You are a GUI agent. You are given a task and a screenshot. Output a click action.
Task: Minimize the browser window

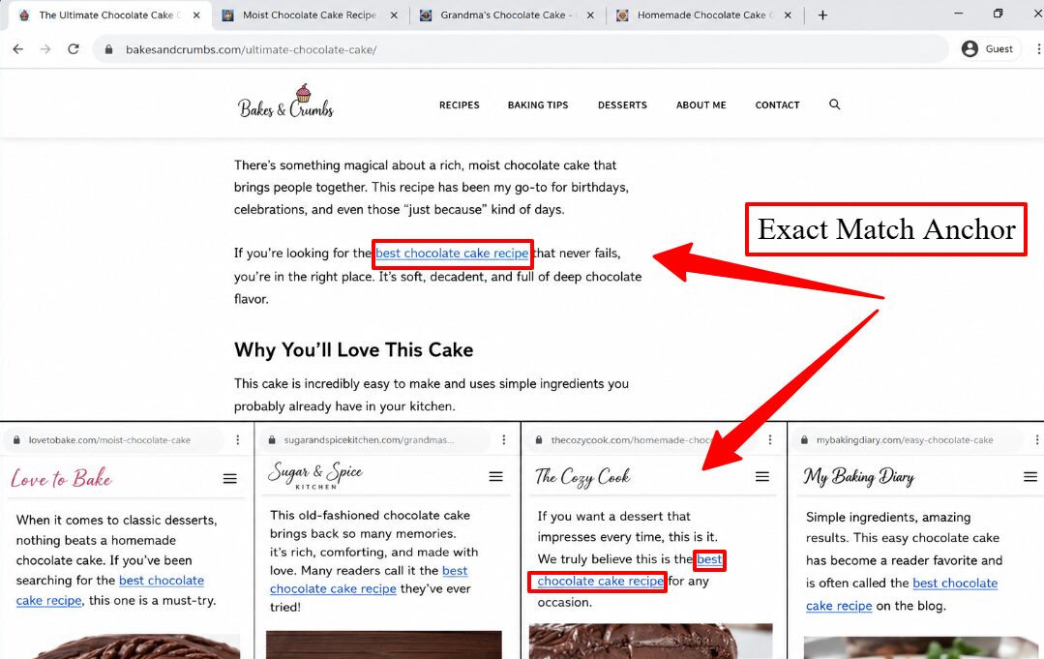coord(959,14)
